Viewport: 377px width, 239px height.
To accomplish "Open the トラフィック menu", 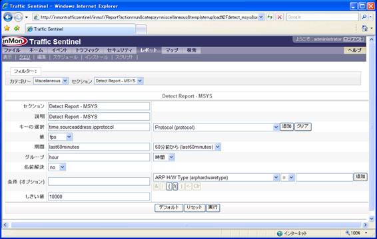I will pyautogui.click(x=87, y=50).
